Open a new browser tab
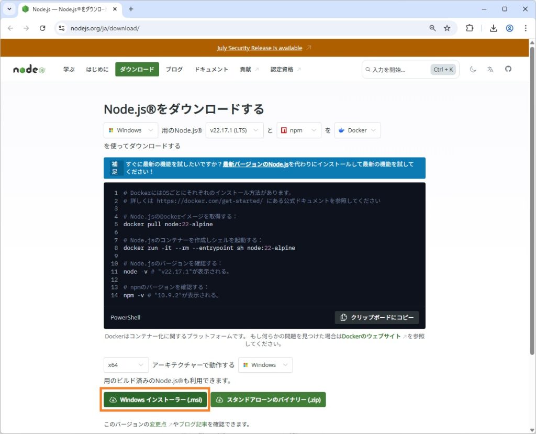The height and width of the screenshot is (434, 536). (131, 9)
